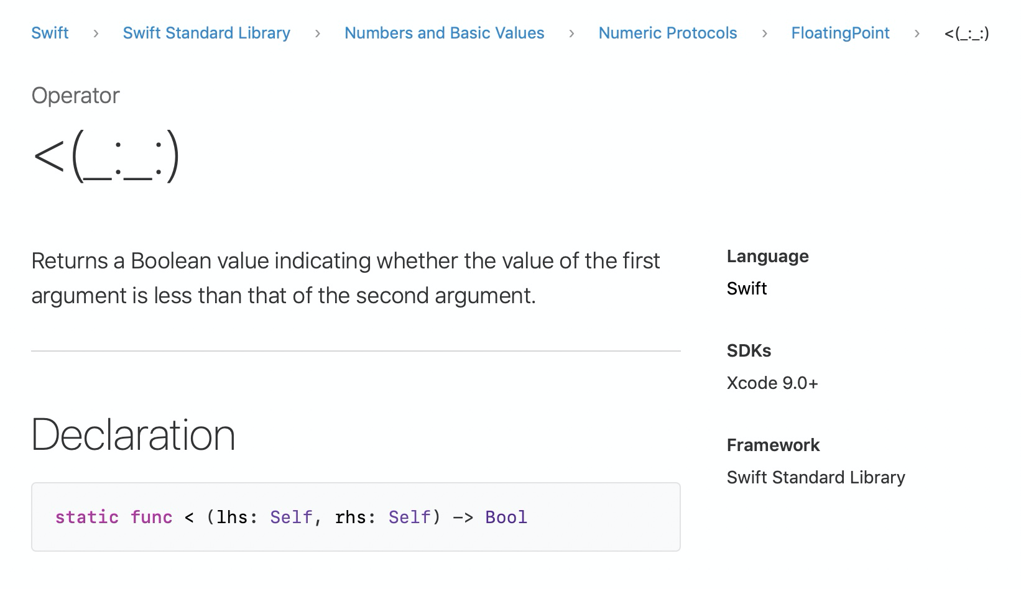Image resolution: width=1021 pixels, height=589 pixels.
Task: Click the chevron following FloatingPoint breadcrumb
Action: [x=917, y=34]
